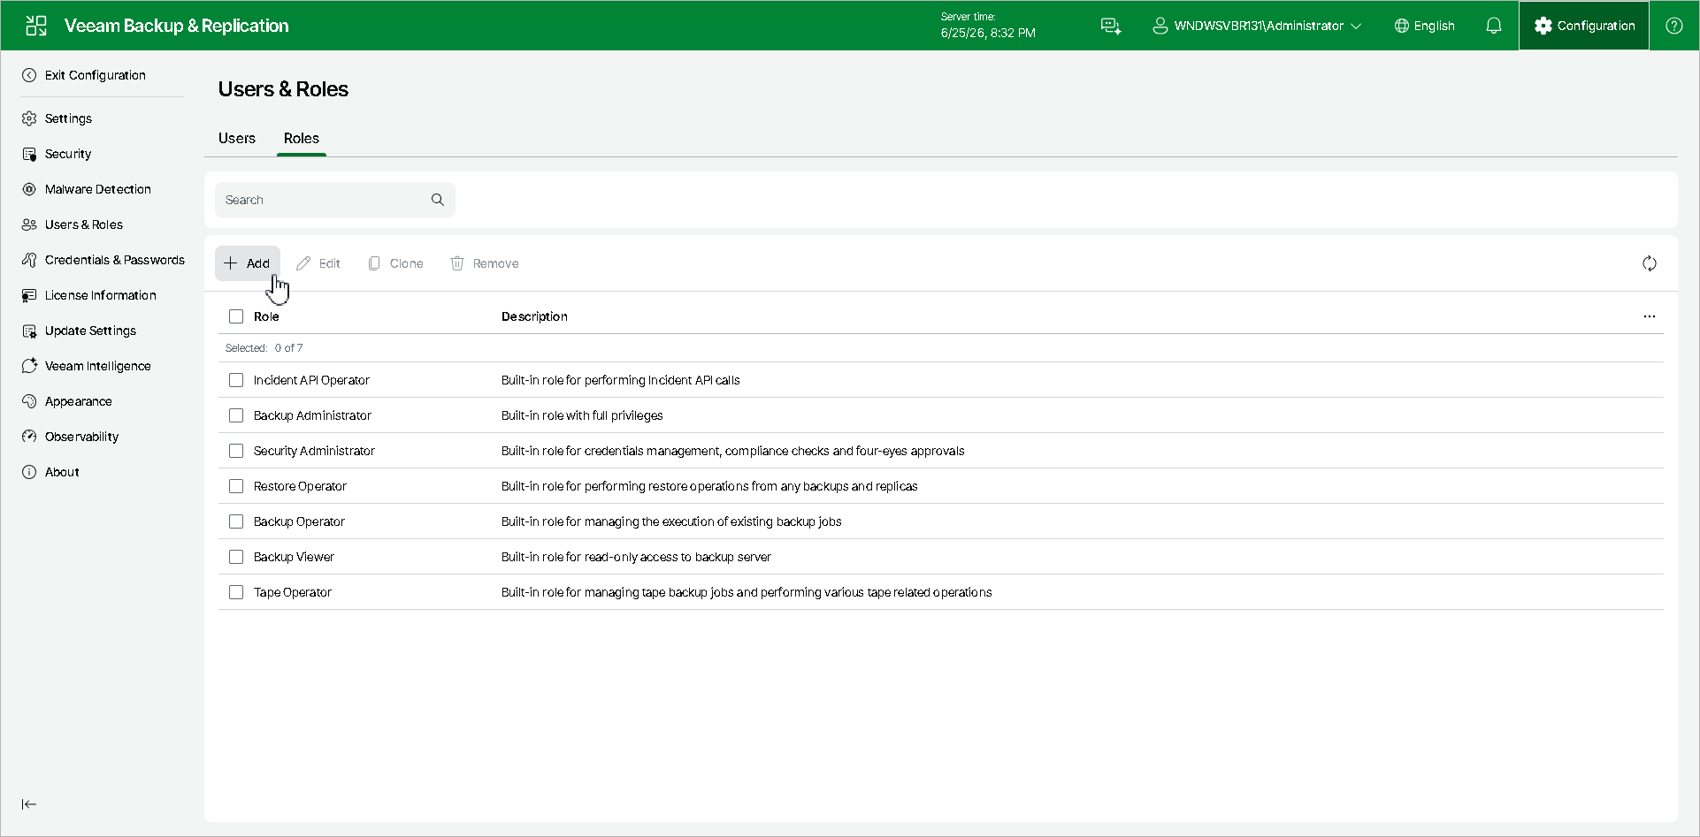Check the Backup Viewer checkbox
Screen dimensions: 1700x837
[x=236, y=557]
